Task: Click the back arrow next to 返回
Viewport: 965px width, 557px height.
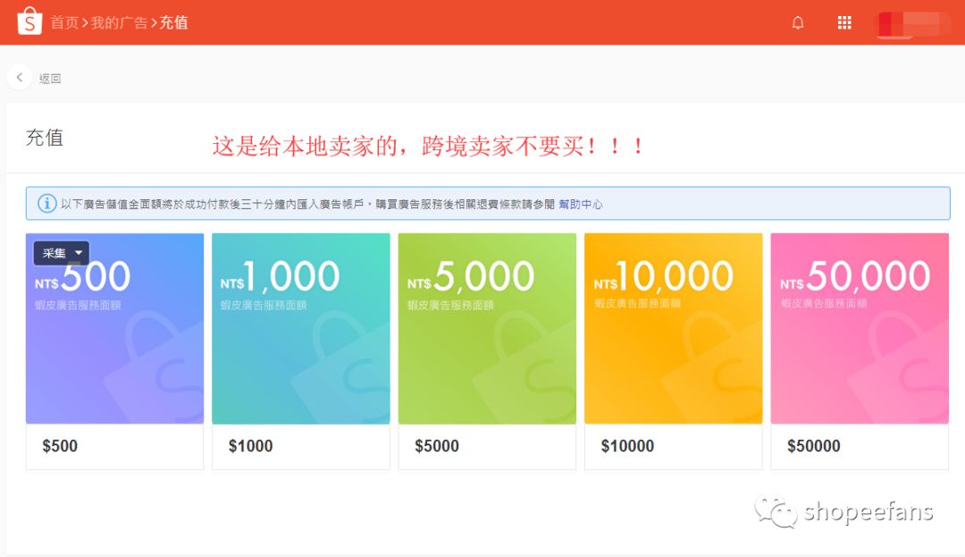Action: tap(19, 77)
